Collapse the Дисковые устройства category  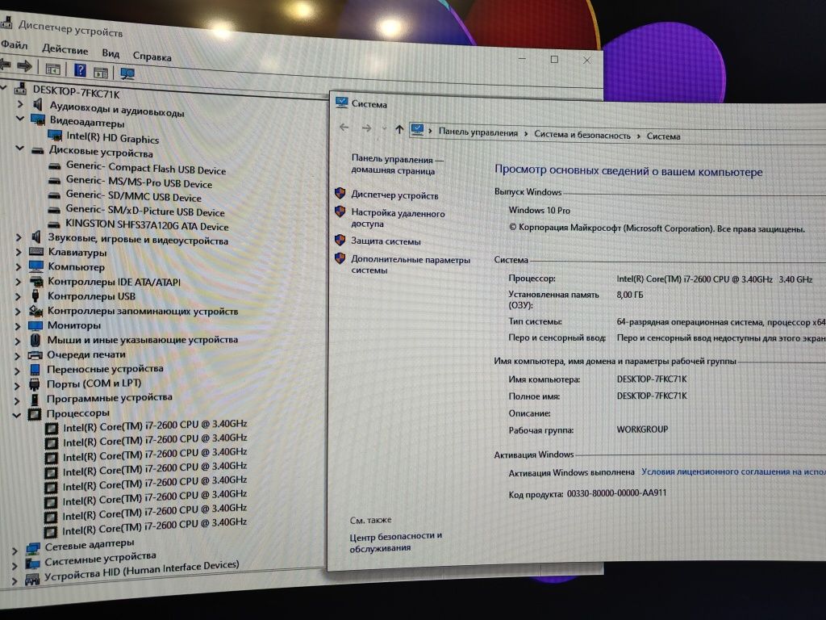[x=19, y=149]
